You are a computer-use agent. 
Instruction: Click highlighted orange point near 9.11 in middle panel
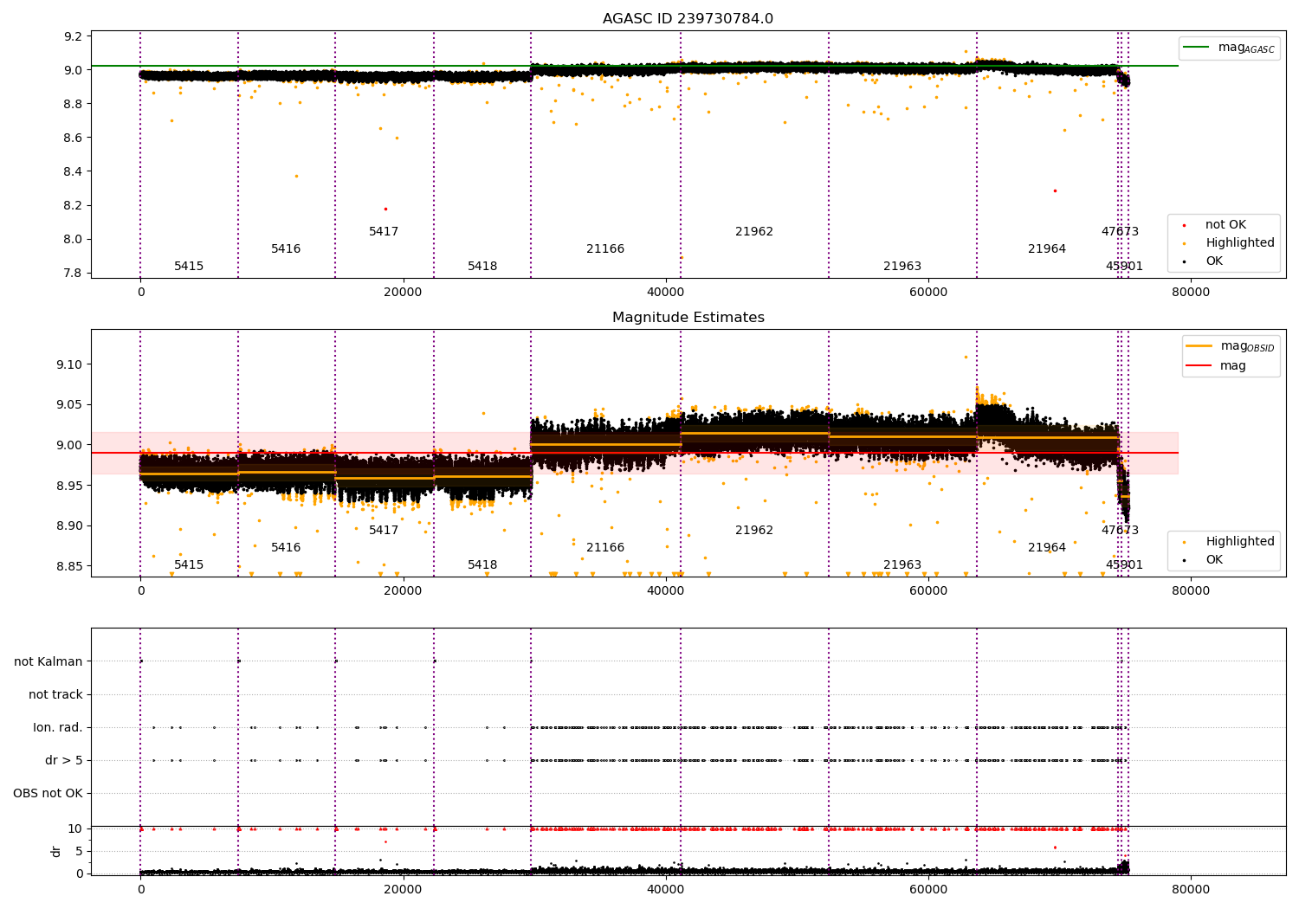[966, 357]
